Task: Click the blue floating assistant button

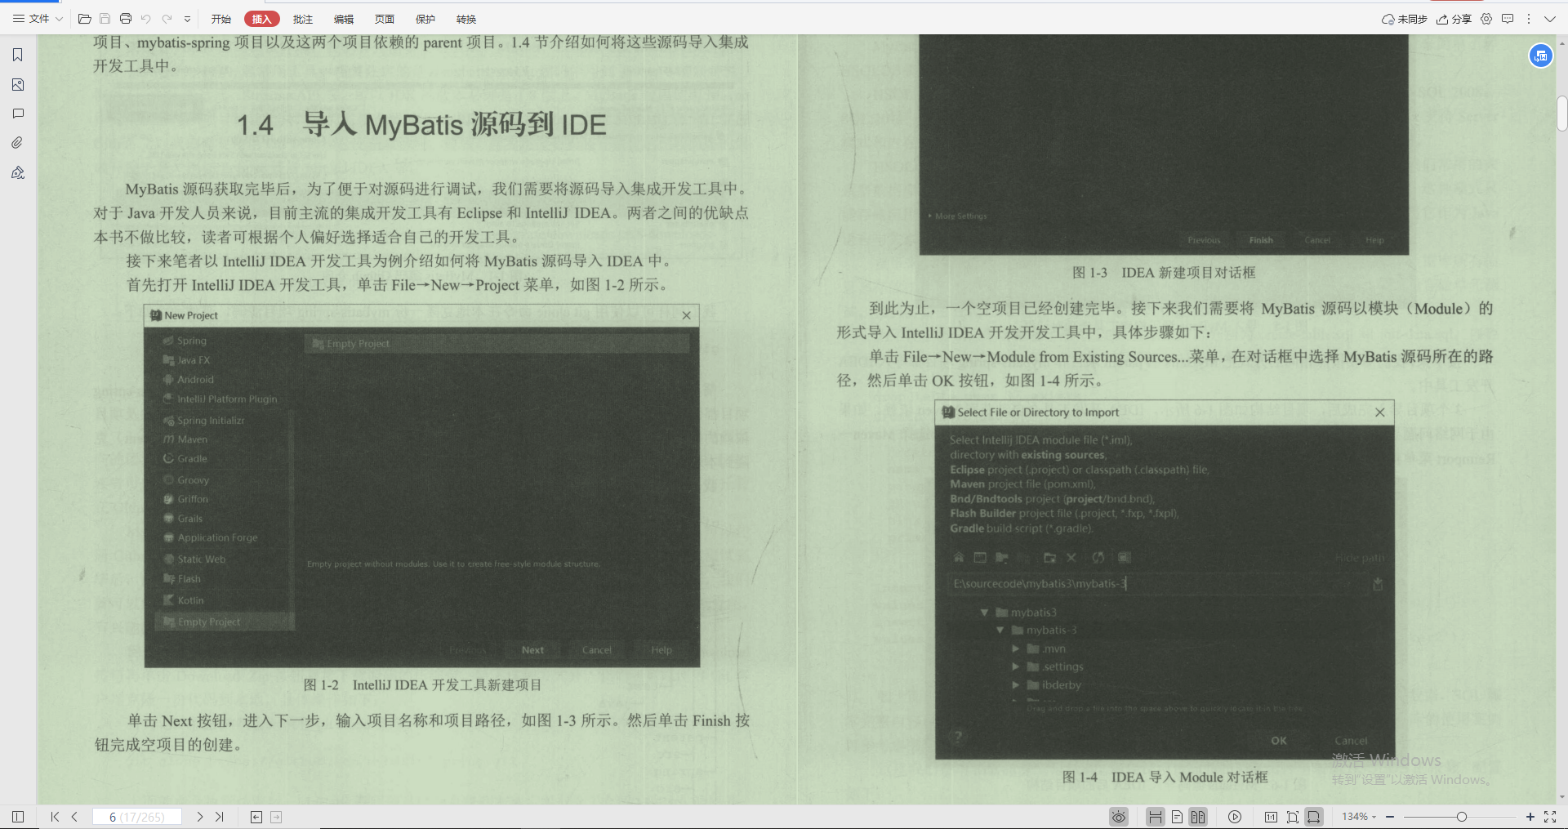Action: coord(1540,56)
